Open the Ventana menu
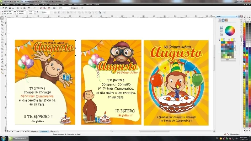Image resolution: width=251 pixels, height=141 pixels. (89, 4)
